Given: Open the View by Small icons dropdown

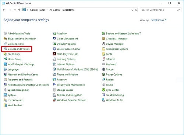Looking at the screenshot, I should 159,20.
